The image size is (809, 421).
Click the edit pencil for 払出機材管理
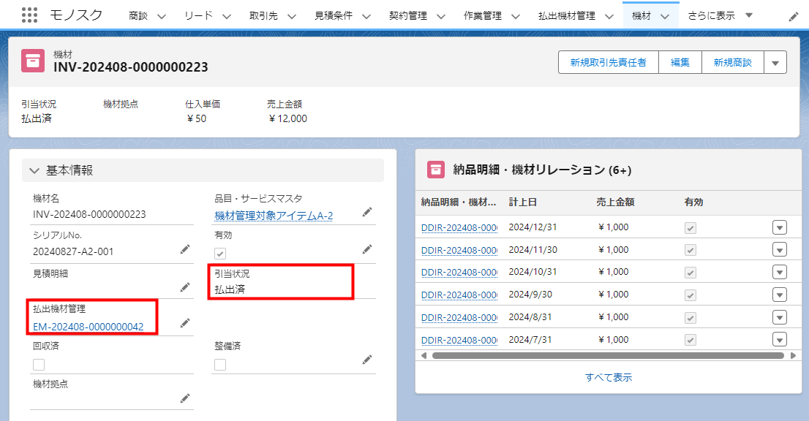pyautogui.click(x=185, y=323)
